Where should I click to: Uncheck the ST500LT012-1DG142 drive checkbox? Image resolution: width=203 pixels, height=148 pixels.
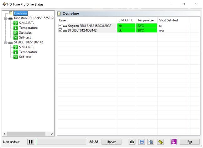[x=60, y=30]
